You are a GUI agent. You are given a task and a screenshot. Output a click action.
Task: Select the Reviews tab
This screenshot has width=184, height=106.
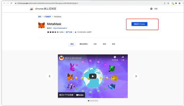tap(95, 44)
